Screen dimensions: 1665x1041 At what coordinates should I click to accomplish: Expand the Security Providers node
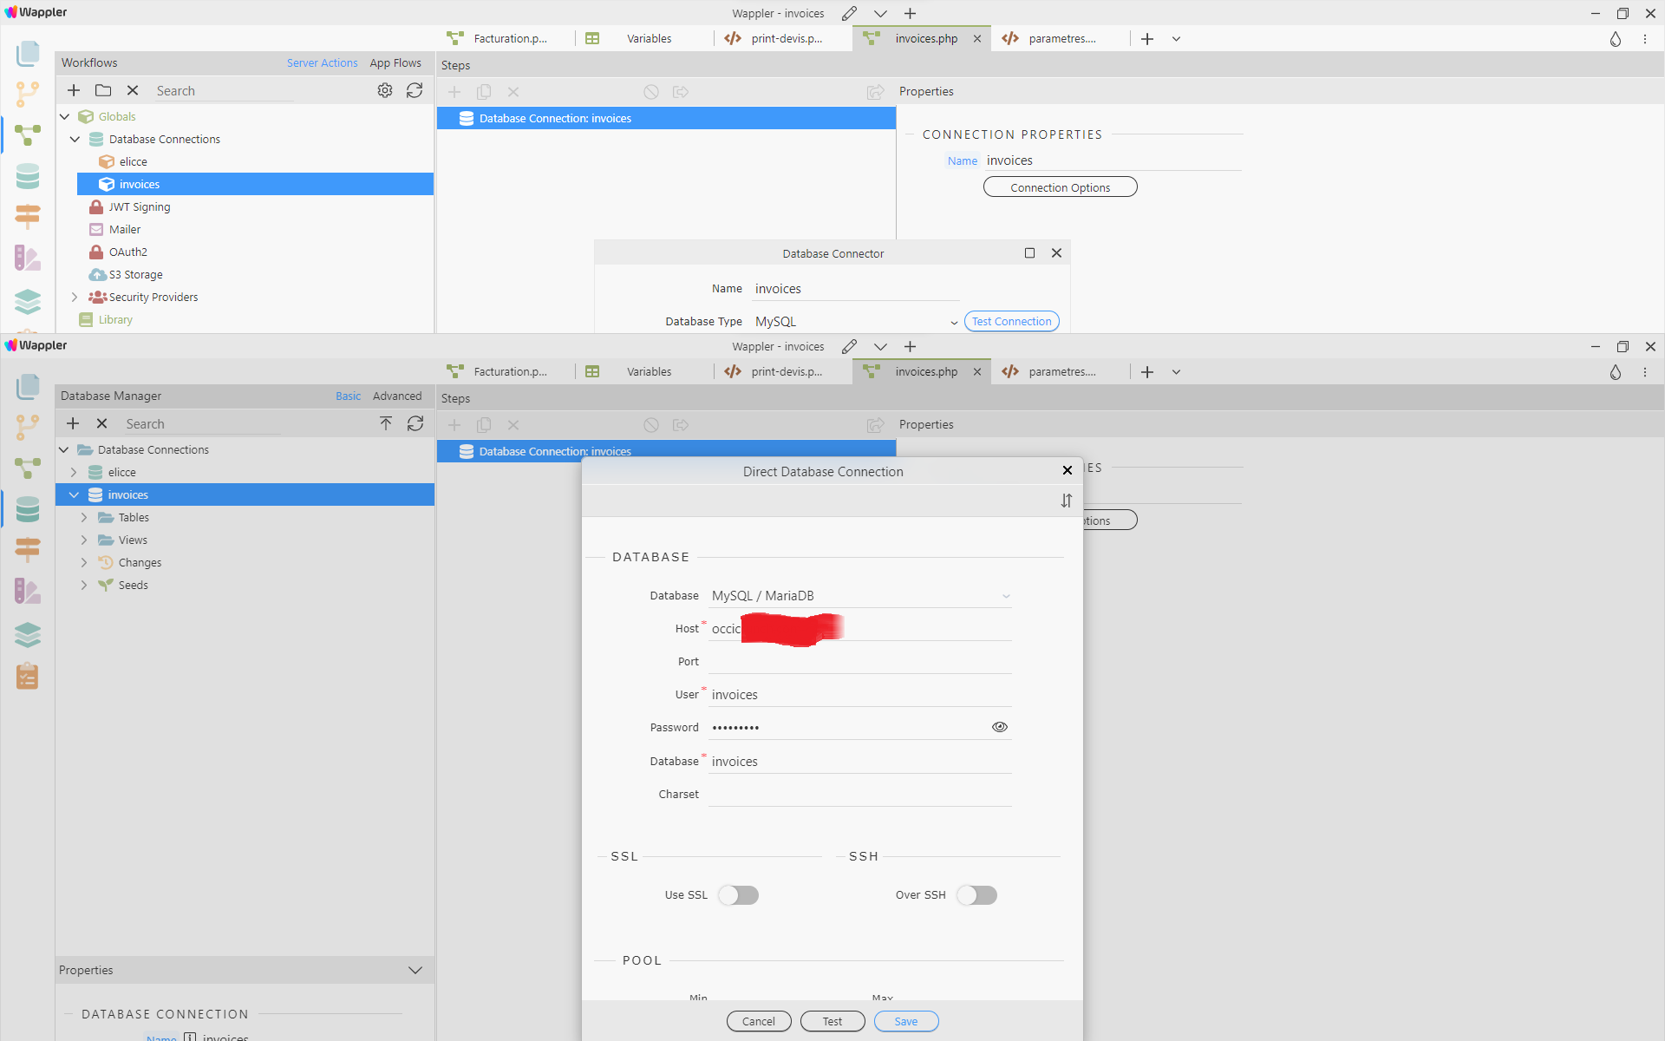coord(75,297)
